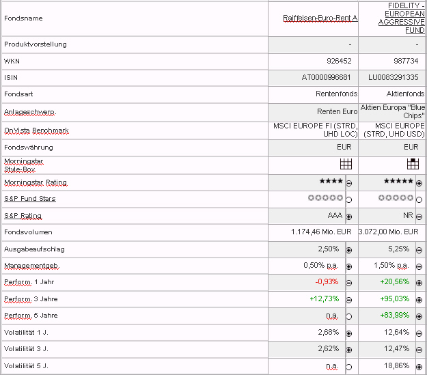Image resolution: width=427 pixels, height=375 pixels.
Task: Click the plus indicator beside 2,62% volatility
Action: tap(349, 350)
